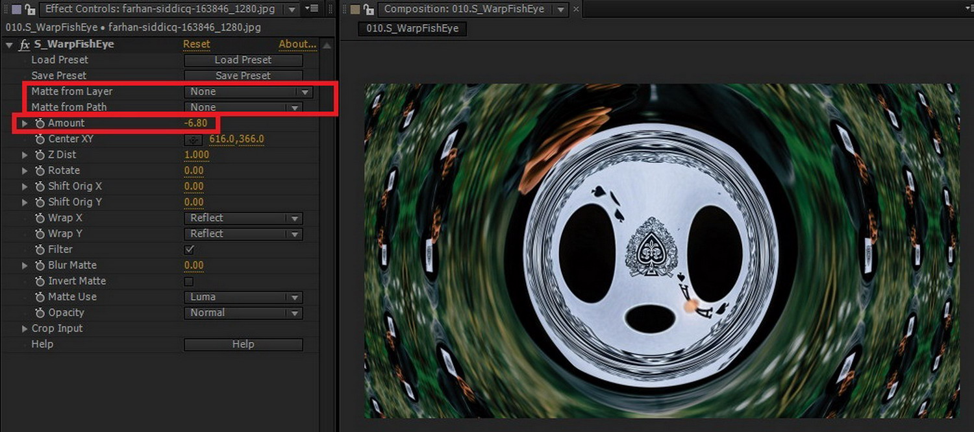974x432 pixels.
Task: Click the Load Preset button
Action: point(243,60)
